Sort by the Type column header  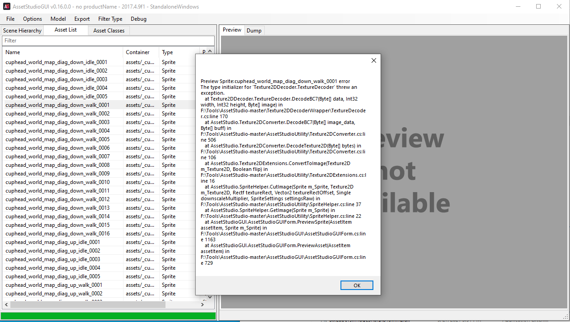[x=179, y=52]
